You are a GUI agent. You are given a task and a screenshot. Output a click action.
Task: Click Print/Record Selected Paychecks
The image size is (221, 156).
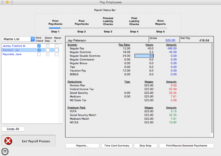[187, 146]
